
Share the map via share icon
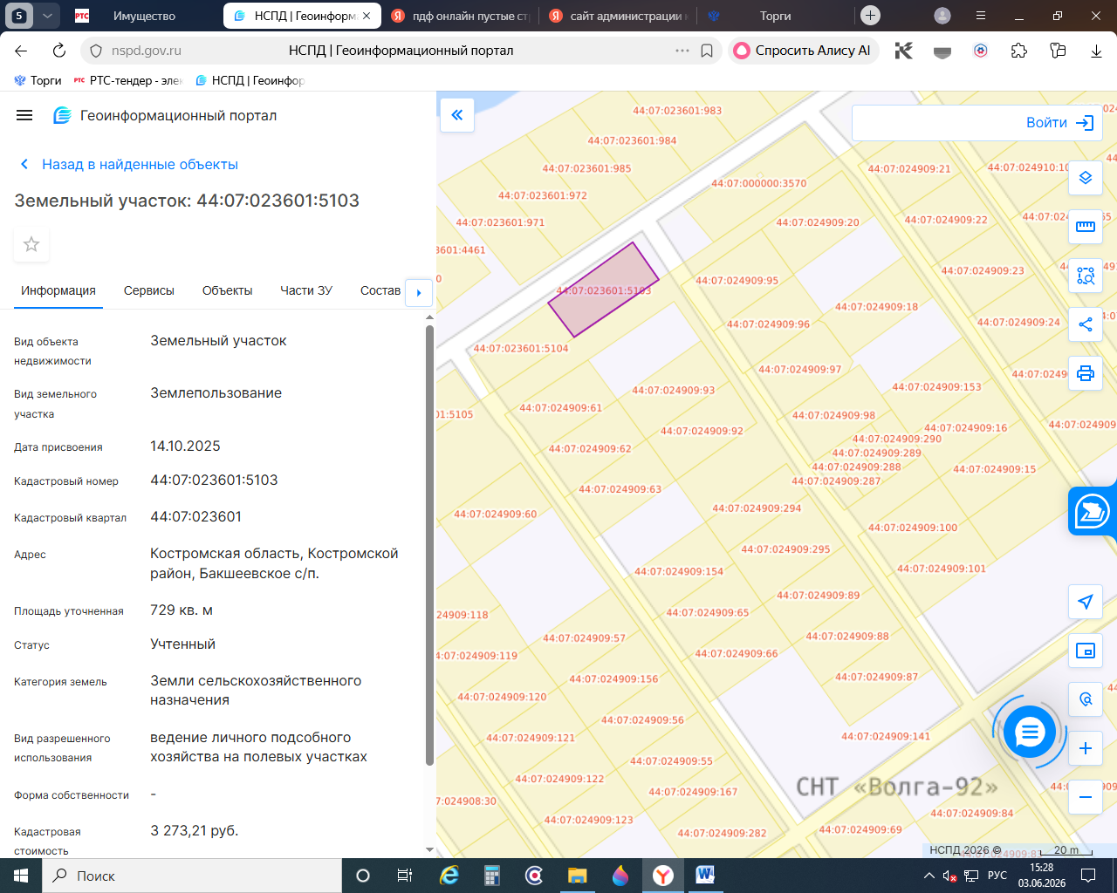tap(1086, 324)
